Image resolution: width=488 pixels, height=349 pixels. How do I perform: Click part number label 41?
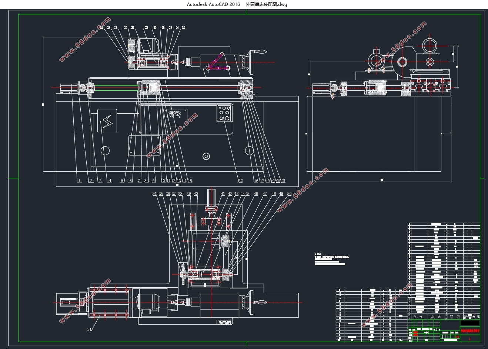[223, 194]
